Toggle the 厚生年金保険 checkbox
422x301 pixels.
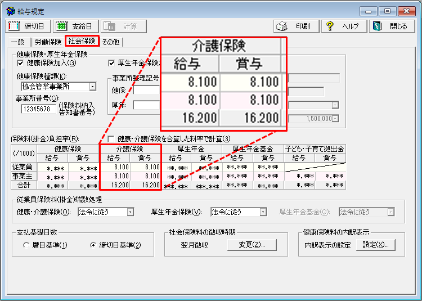[x=111, y=63]
